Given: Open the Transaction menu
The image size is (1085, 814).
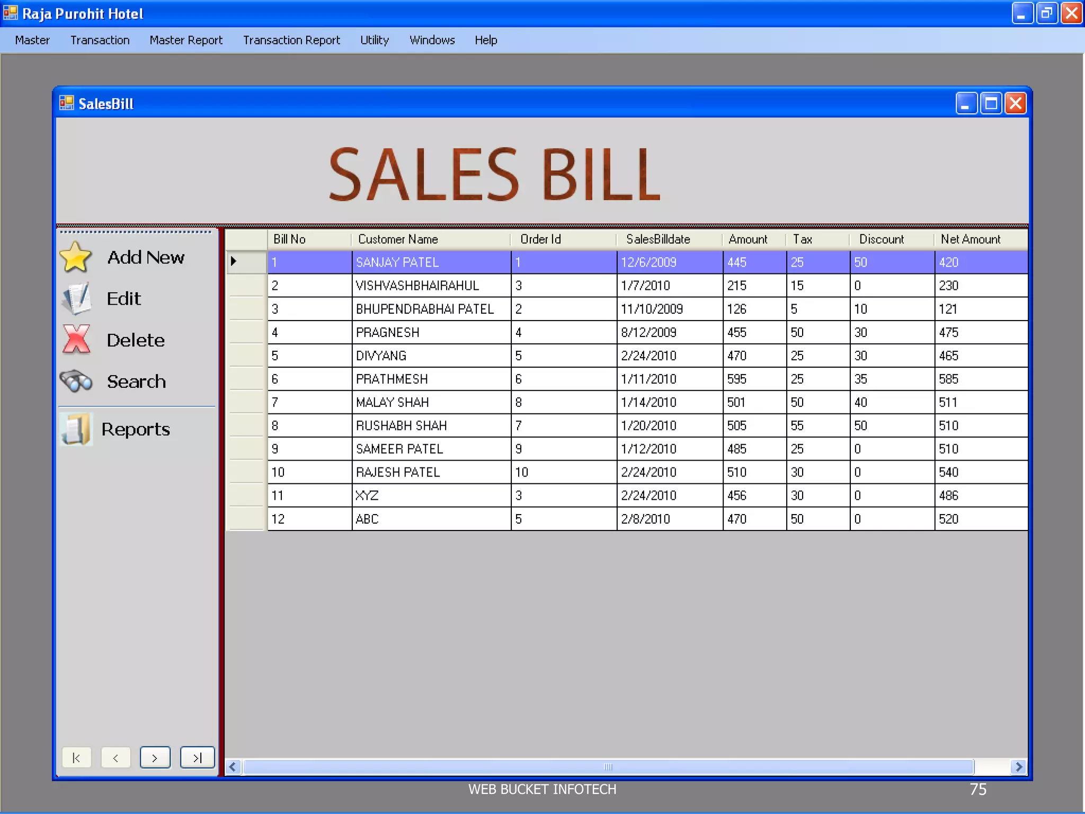Looking at the screenshot, I should 100,40.
